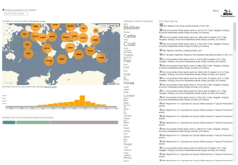Open the 1886 Paris Universal Exhibition report
238x165 pixels.
pos(182,50)
